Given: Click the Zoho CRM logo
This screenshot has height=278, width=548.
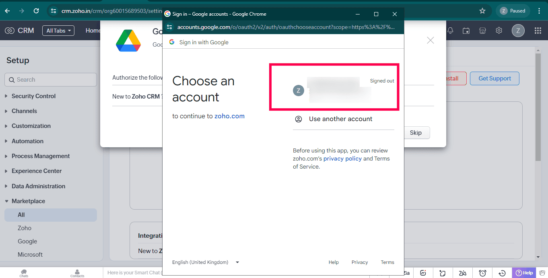Looking at the screenshot, I should [19, 31].
